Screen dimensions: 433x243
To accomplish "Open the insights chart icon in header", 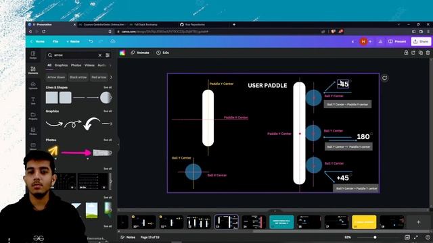I will 380,42.
